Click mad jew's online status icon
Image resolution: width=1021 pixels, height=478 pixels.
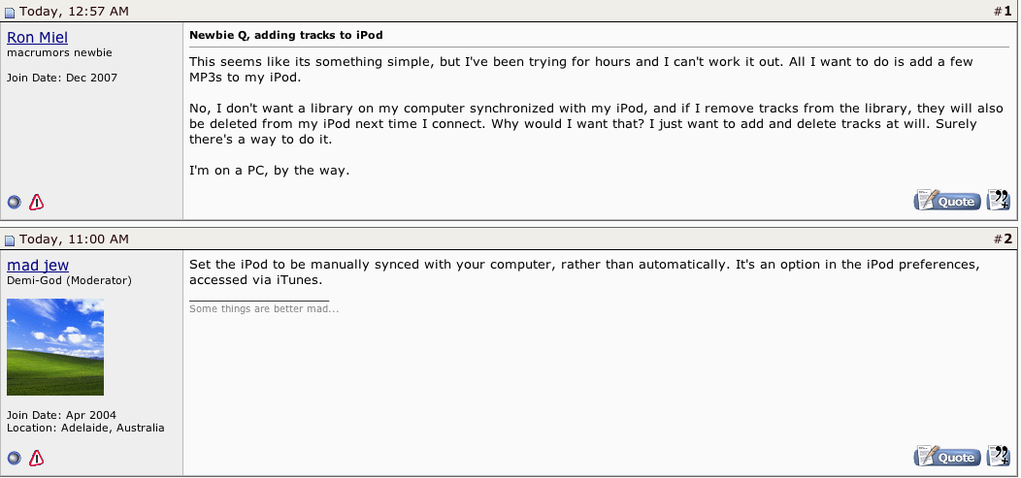click(14, 459)
